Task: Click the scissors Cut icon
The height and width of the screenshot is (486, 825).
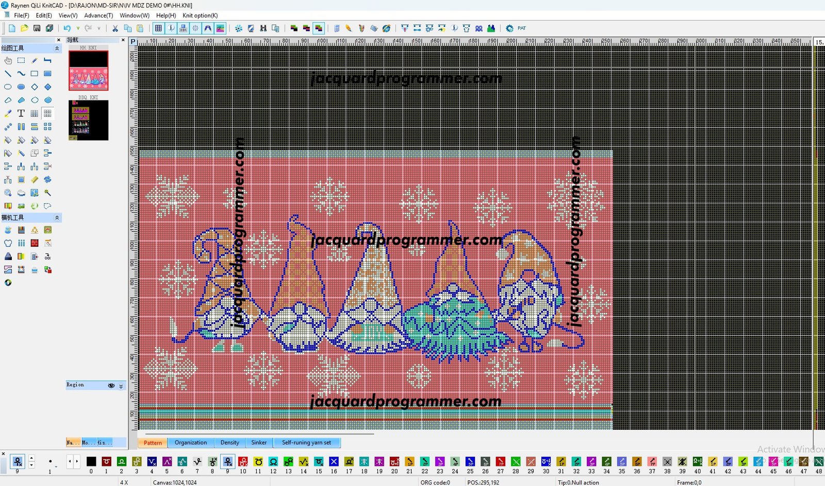Action: 115,28
